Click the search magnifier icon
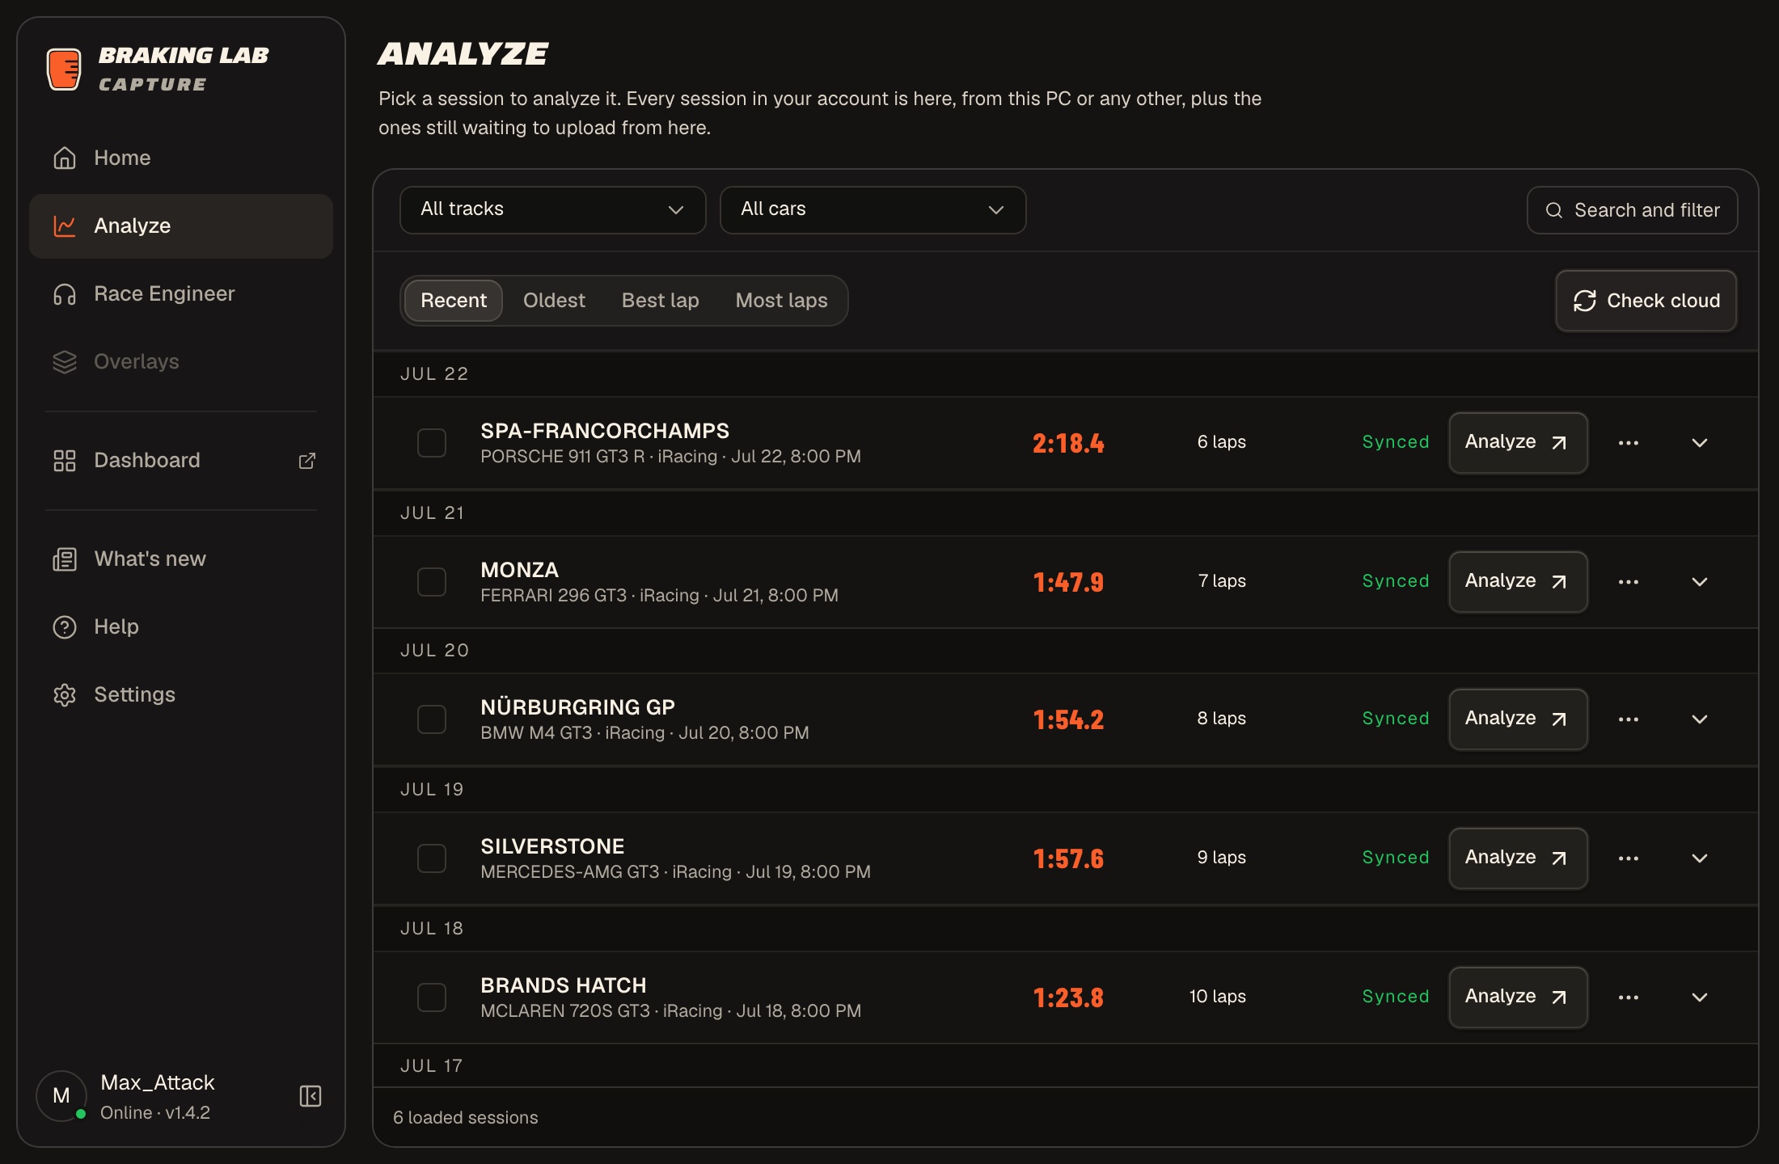 coord(1554,210)
